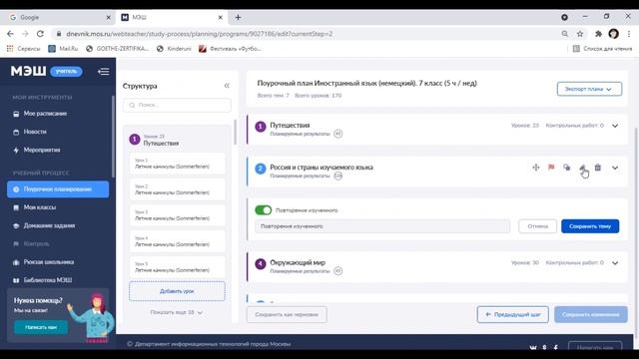This screenshot has height=359, width=639.
Task: Switch to the Google browser tab
Action: [59, 18]
